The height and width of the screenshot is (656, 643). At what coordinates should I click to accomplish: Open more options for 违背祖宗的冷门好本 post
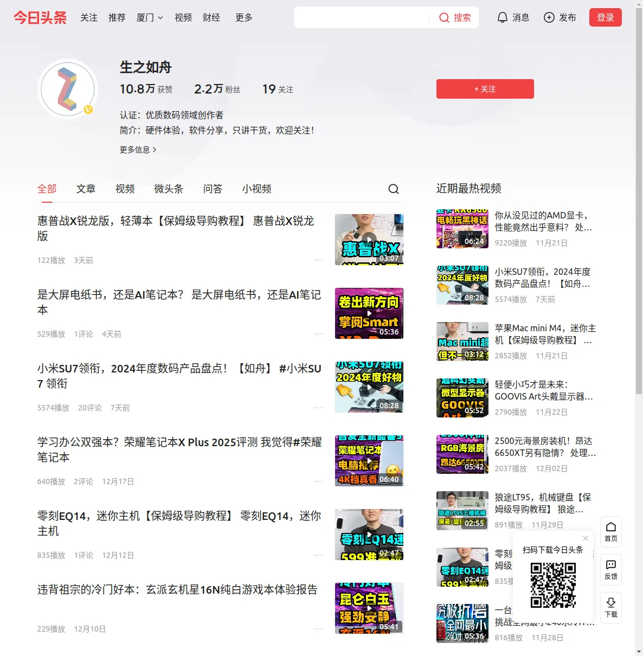[x=318, y=629]
